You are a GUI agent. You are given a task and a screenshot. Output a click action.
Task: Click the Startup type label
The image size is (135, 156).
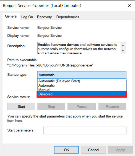[17, 75]
